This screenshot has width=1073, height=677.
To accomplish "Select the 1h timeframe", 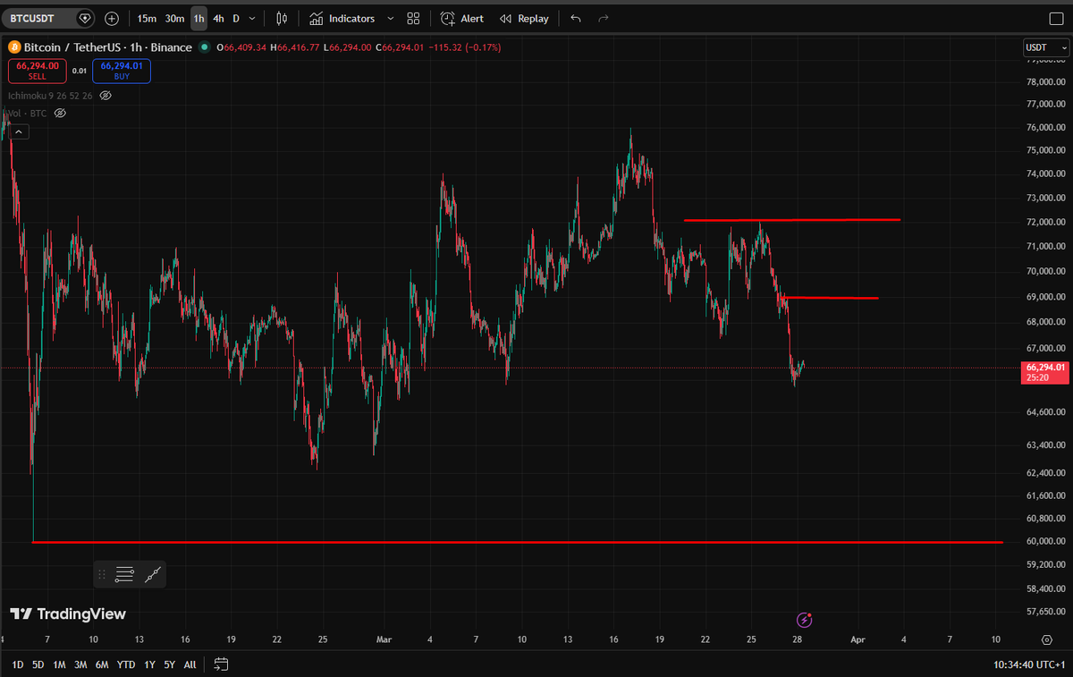I will 199,18.
